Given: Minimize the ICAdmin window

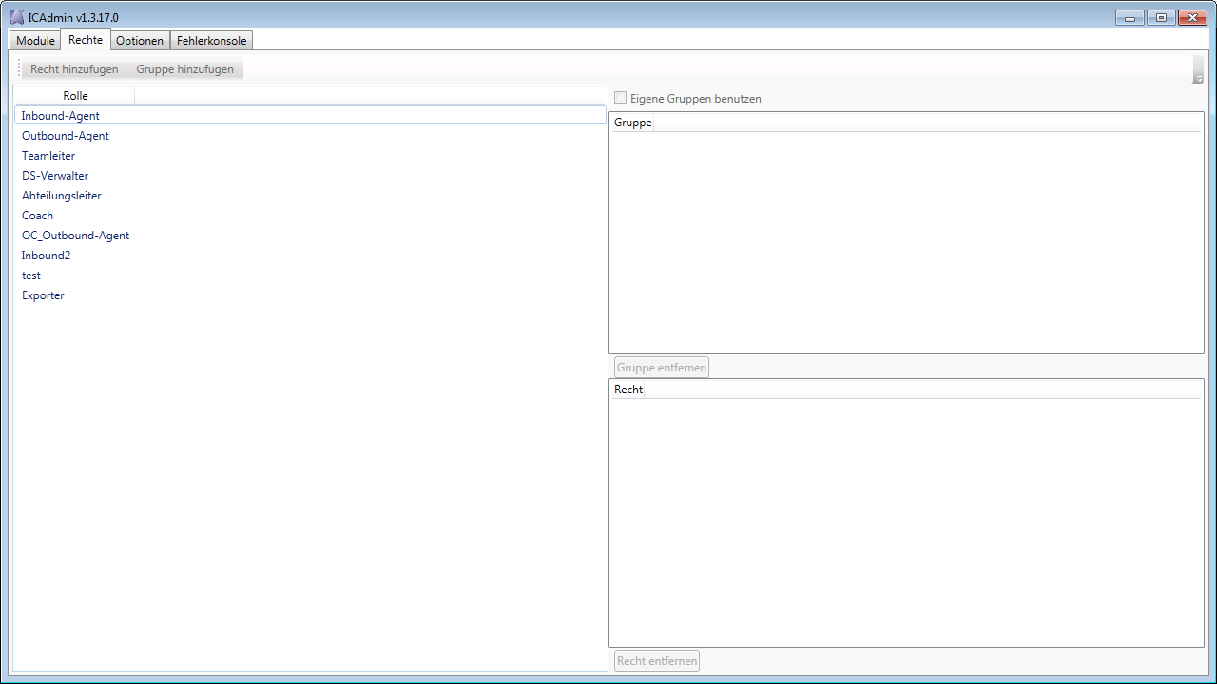Looking at the screenshot, I should 1130,17.
